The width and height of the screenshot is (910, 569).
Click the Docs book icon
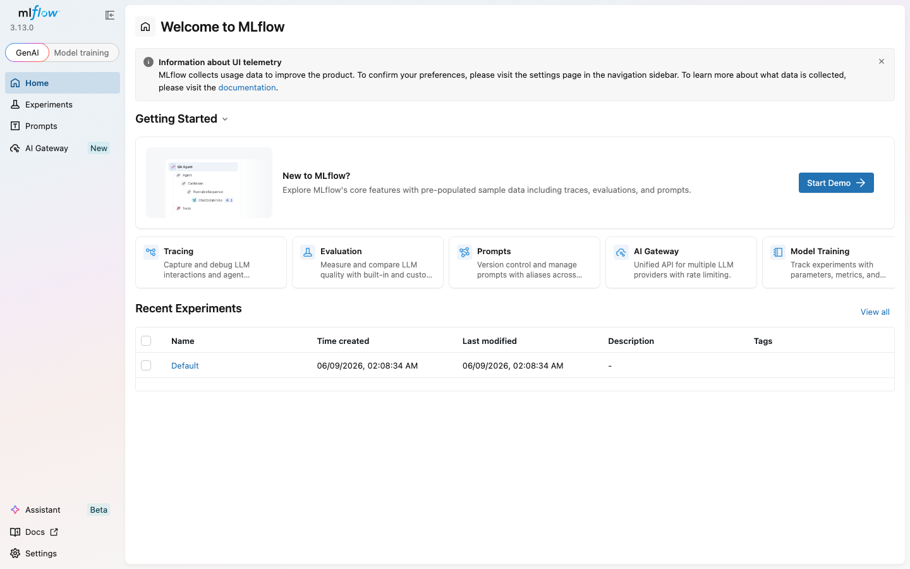[x=15, y=532]
